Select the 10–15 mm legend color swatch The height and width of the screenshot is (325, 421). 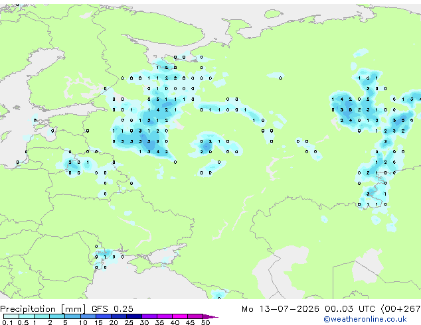88,316
